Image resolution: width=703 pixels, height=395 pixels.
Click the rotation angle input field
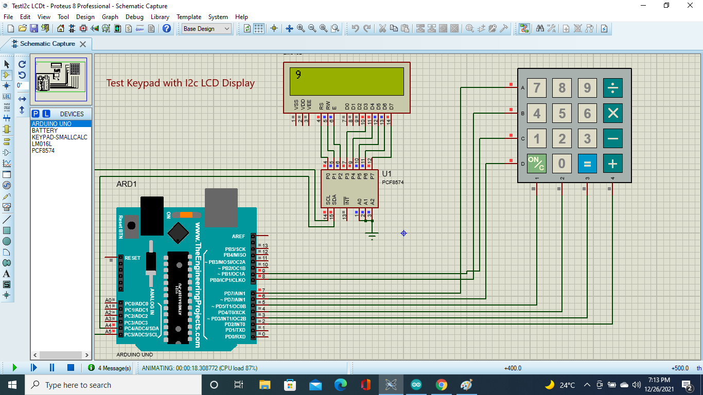tap(22, 86)
